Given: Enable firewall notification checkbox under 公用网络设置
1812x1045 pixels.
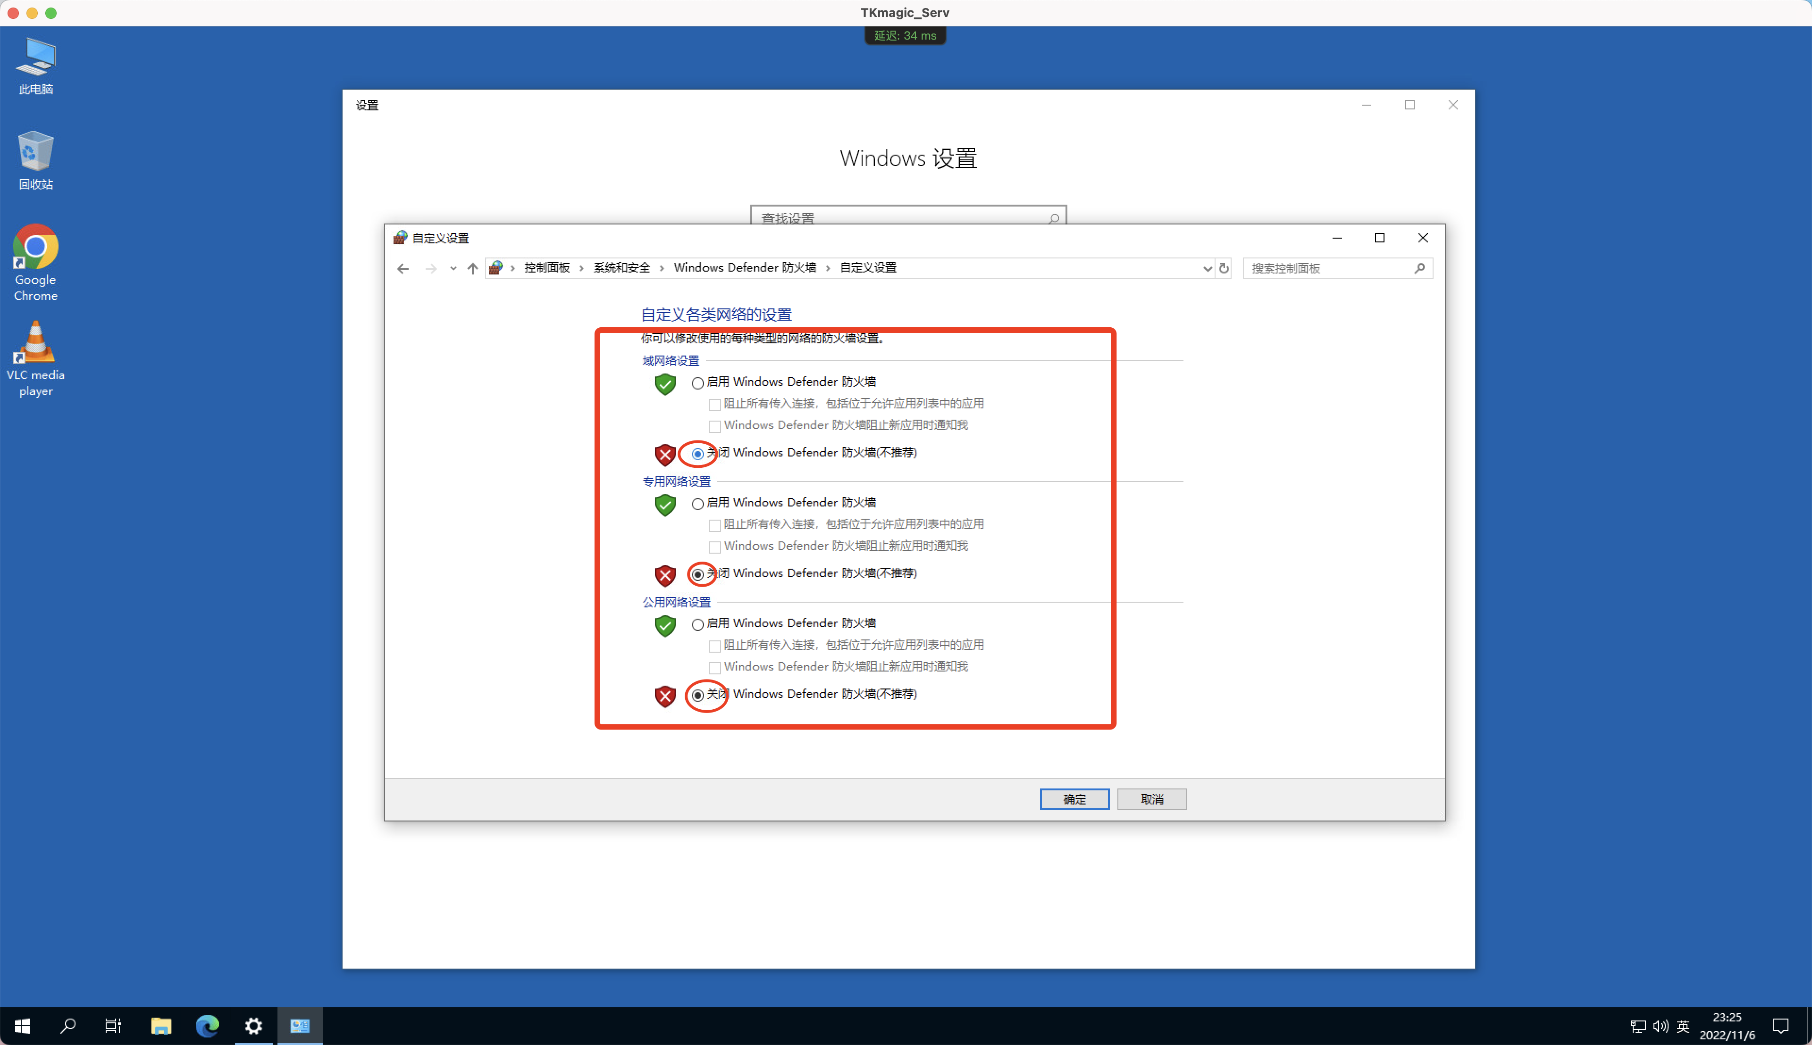Looking at the screenshot, I should click(714, 667).
